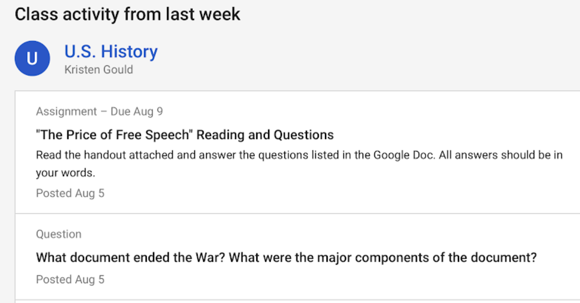Click "Posted Aug 5" under the question

coord(70,279)
